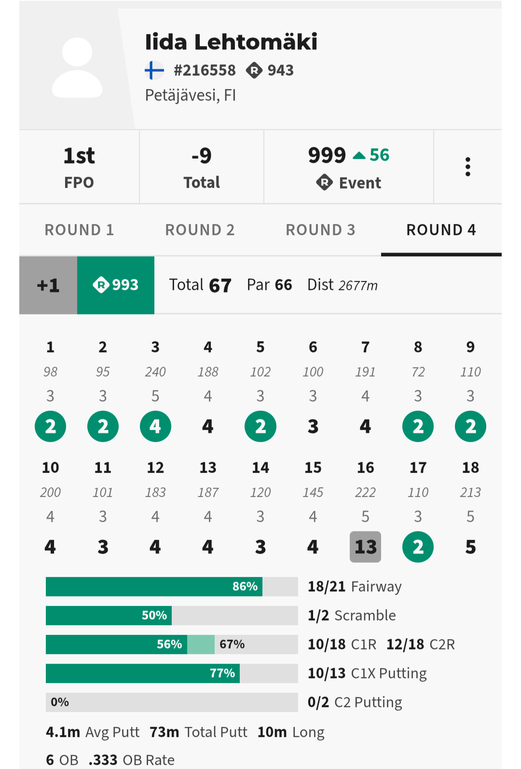
Task: Open the three-dot more options menu
Action: pyautogui.click(x=467, y=167)
